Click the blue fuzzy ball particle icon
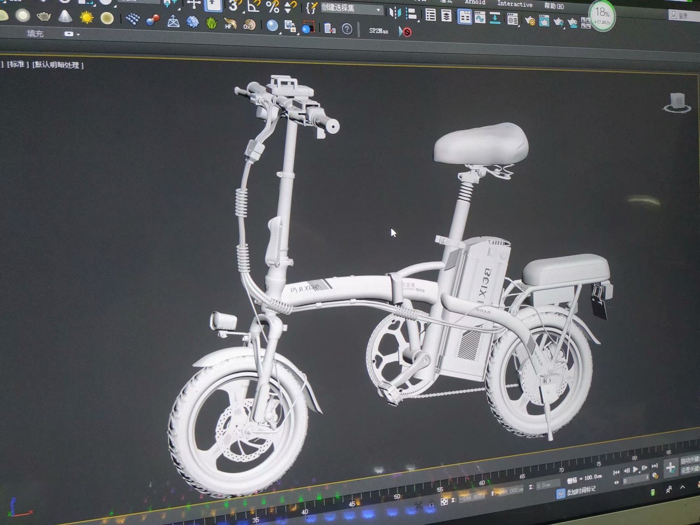 point(193,22)
